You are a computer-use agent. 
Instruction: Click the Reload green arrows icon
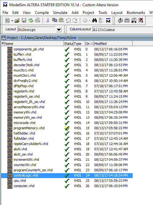click(31, 20)
